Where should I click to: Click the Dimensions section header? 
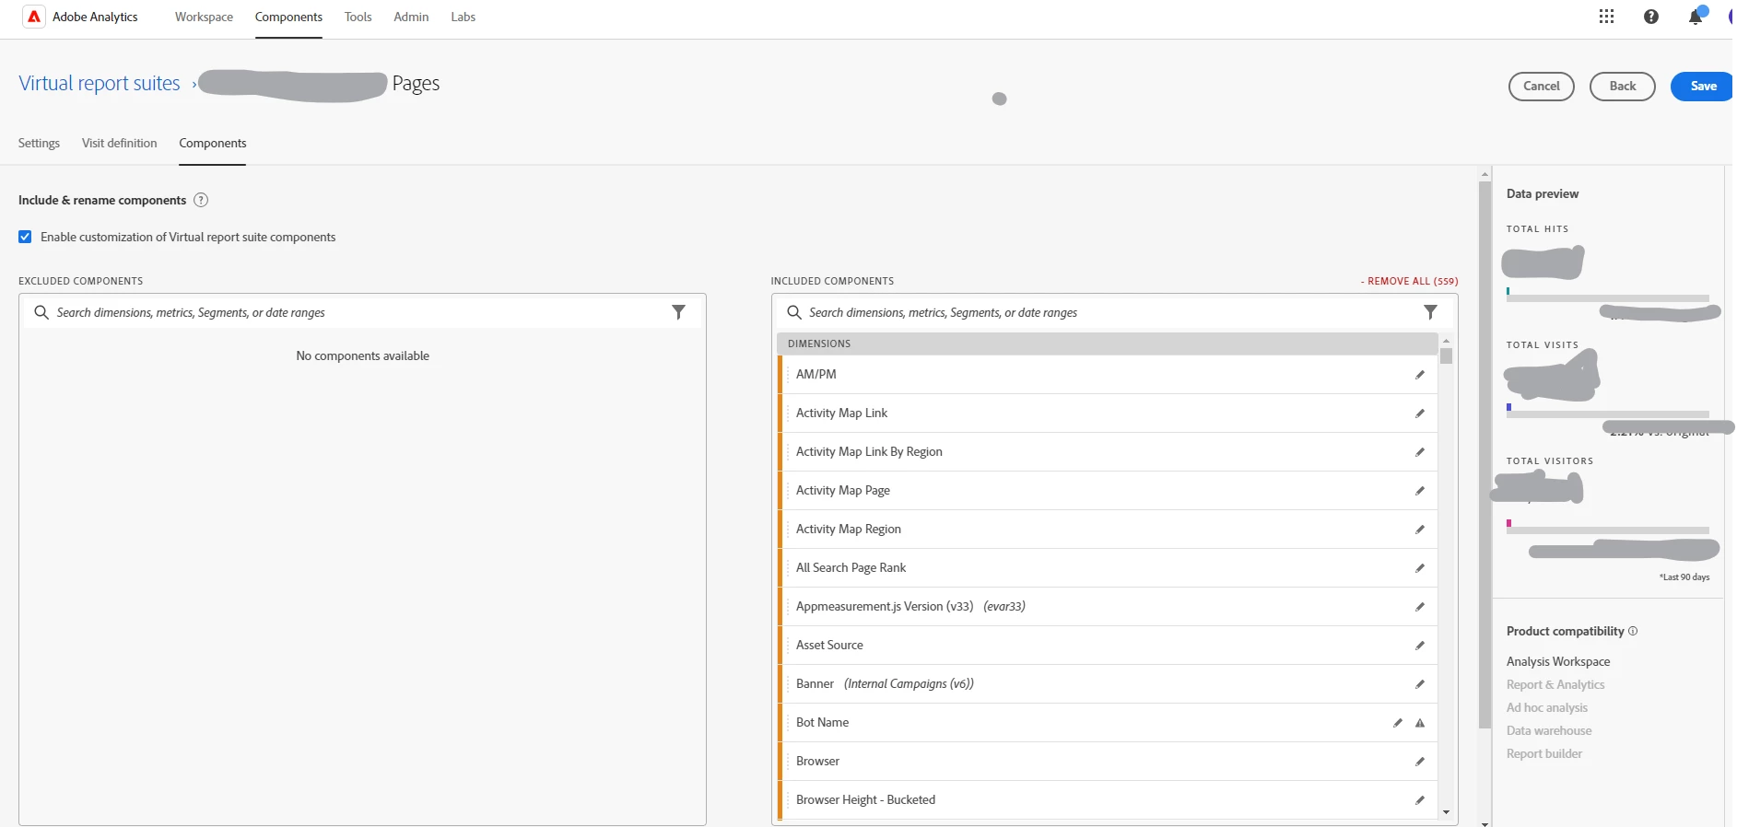point(1108,344)
